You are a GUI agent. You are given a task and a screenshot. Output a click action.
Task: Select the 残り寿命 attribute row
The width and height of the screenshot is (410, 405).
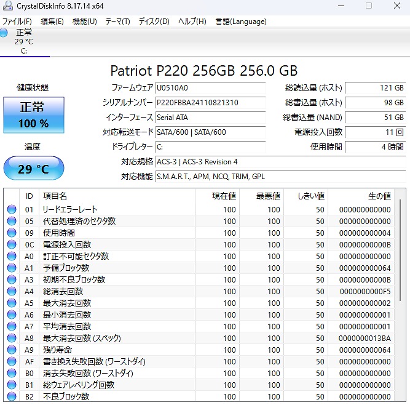[x=199, y=350]
